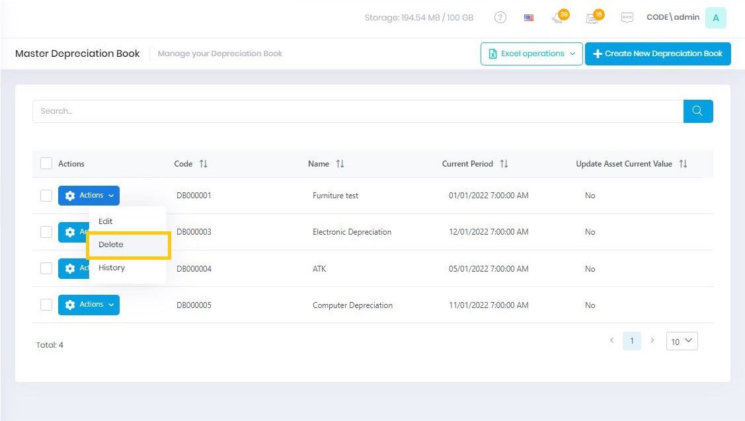Toggle the select-all header checkbox
The image size is (745, 421).
pyautogui.click(x=46, y=163)
